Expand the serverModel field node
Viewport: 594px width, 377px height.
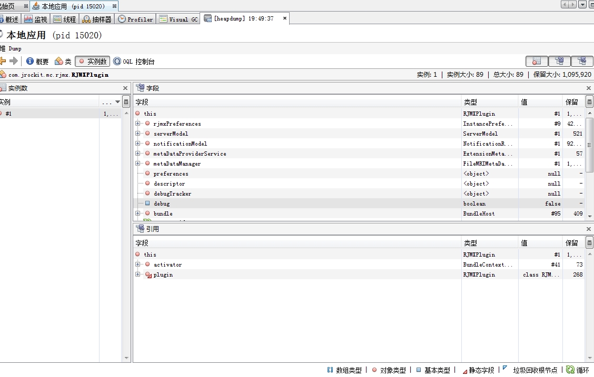(137, 133)
